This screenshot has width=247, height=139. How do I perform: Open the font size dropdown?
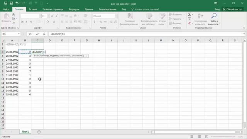tap(48, 16)
